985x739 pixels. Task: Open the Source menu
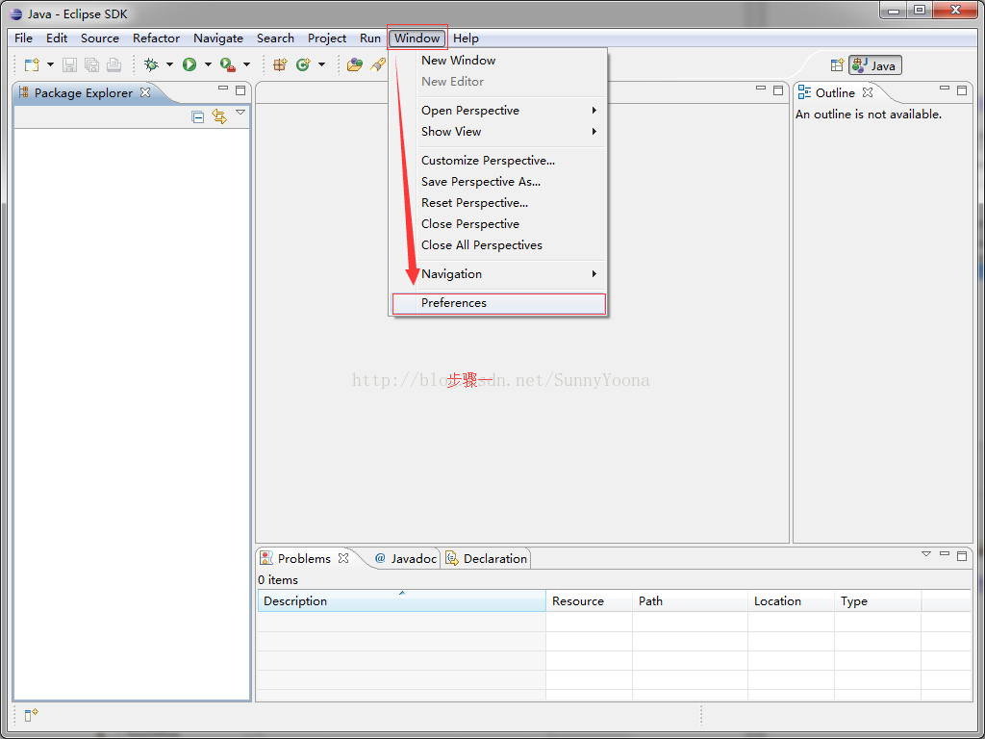100,38
